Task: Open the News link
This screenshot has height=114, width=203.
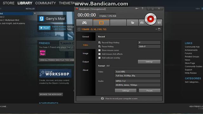Action: point(187,60)
